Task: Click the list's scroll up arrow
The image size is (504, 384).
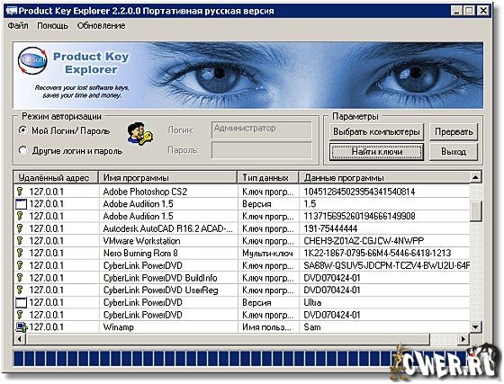Action: pos(475,177)
